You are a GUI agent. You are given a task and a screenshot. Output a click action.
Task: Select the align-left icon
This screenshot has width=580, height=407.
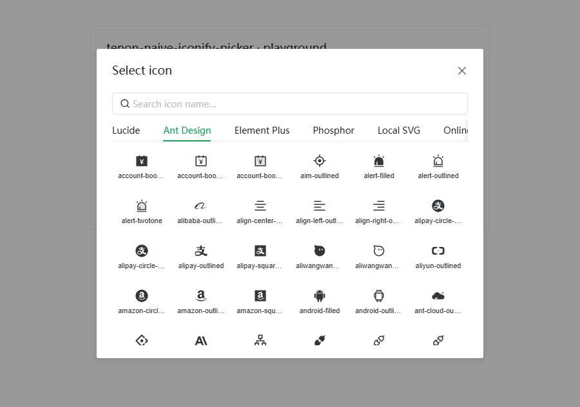tap(320, 206)
